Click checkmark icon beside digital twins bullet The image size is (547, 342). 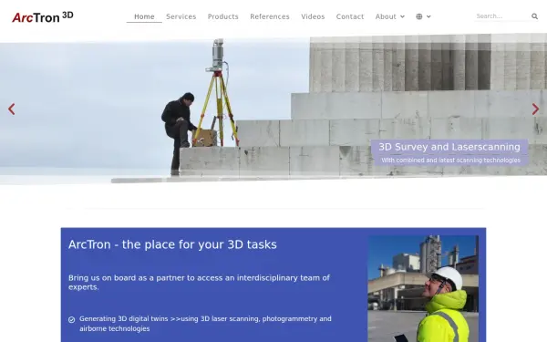71,319
